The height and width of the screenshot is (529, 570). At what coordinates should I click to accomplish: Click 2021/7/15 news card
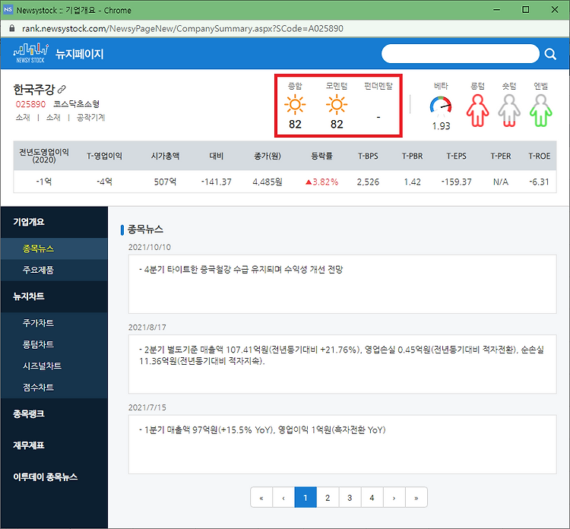tap(343, 445)
